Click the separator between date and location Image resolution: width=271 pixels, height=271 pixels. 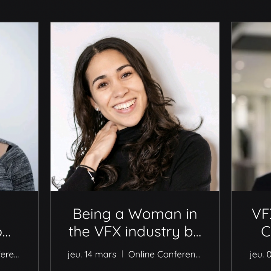(x=122, y=254)
